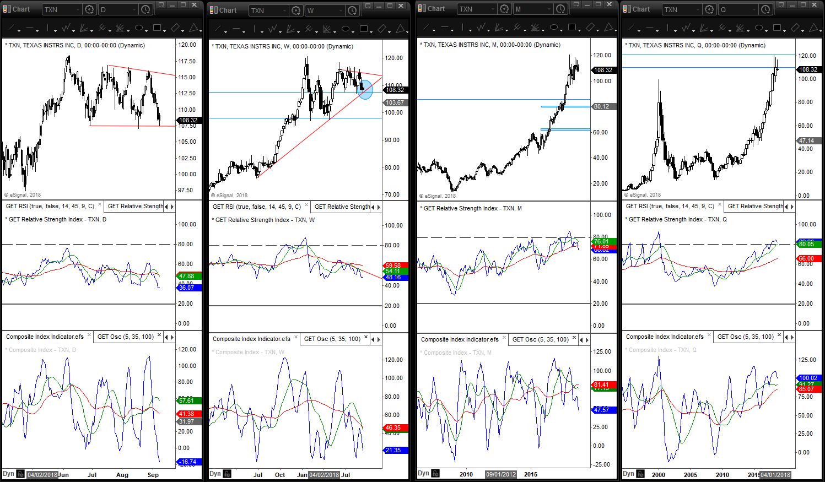825x482 pixels.
Task: Select the horizontal line tool in monthly chart
Action: (445, 27)
